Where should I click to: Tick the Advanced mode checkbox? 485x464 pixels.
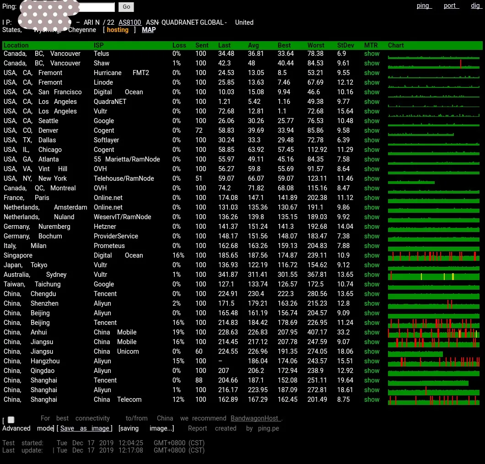coord(11,420)
